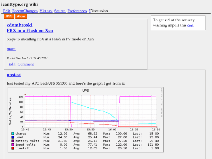This screenshot has width=212, height=159.
Task: Click the 15:50 time axis label
Action: pos(69,130)
